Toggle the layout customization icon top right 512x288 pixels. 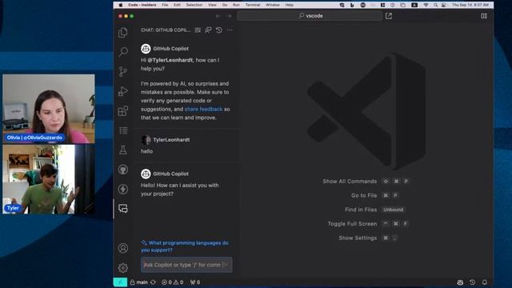[484, 16]
